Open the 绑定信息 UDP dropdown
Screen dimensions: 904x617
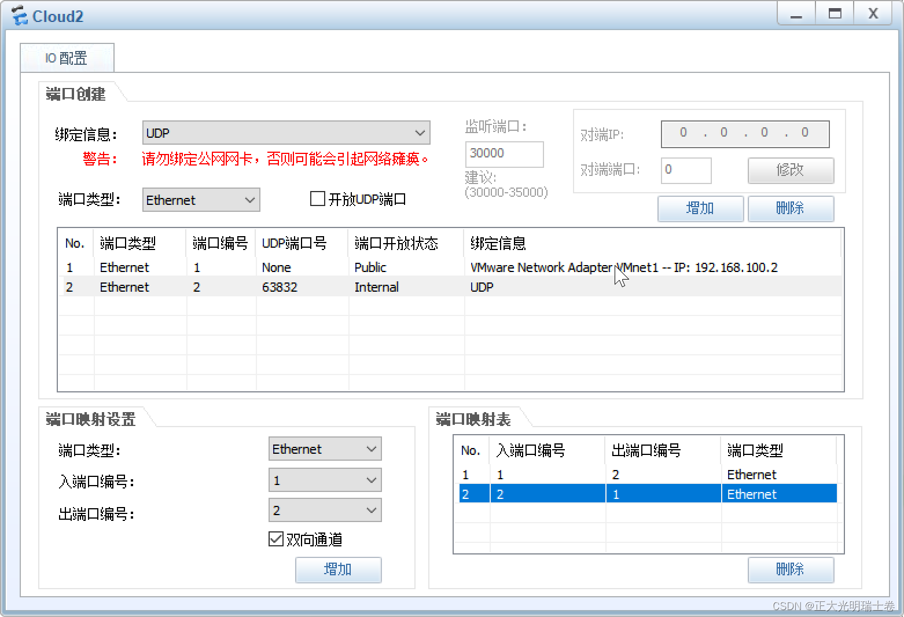(286, 133)
